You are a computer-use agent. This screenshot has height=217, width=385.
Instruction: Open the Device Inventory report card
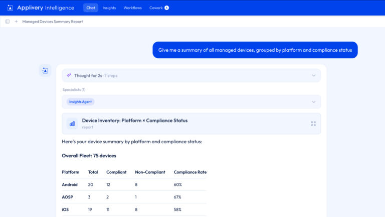191,124
